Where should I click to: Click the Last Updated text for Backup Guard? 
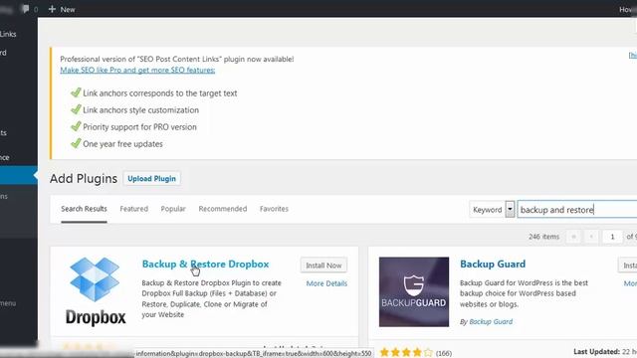605,351
